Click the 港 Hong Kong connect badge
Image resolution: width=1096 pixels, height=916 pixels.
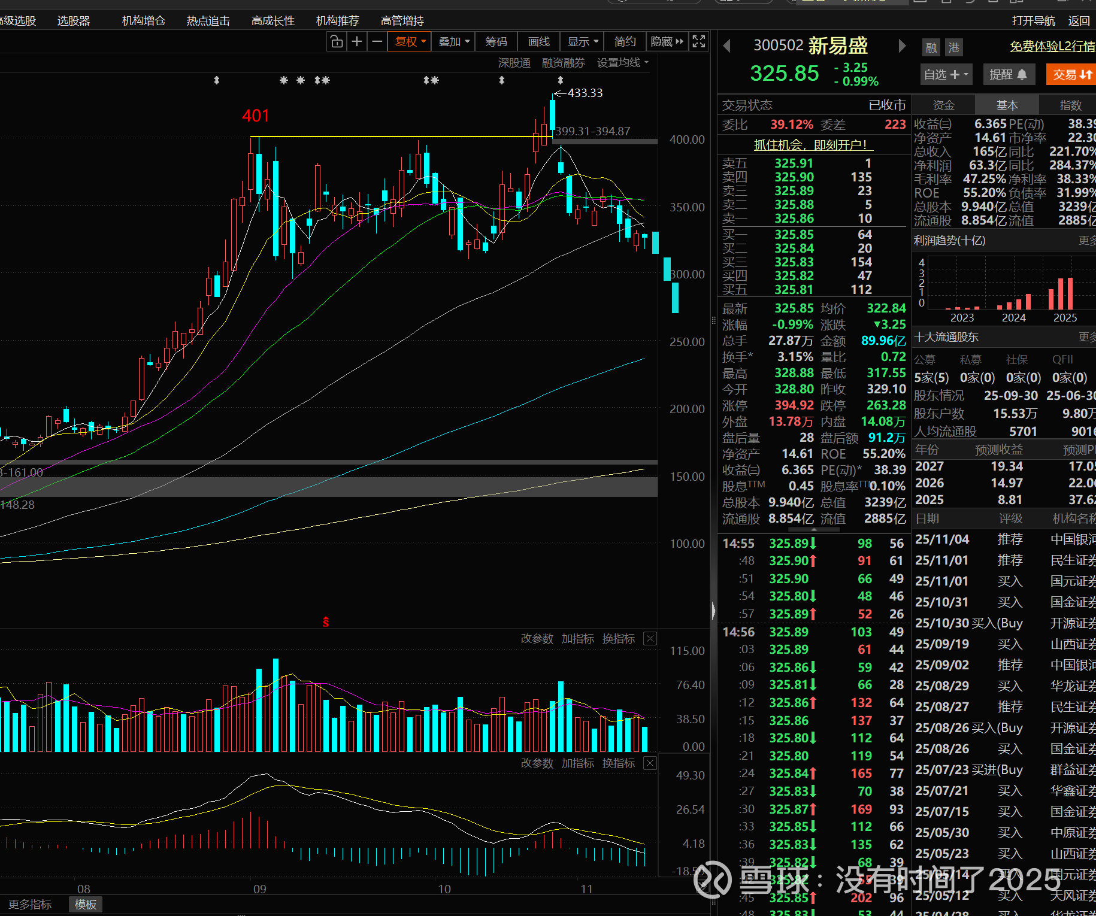[x=954, y=47]
